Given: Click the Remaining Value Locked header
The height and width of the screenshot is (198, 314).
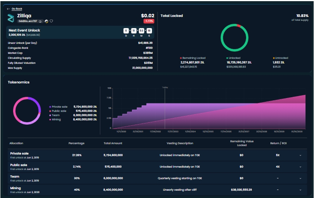Looking at the screenshot, I should pos(242,143).
